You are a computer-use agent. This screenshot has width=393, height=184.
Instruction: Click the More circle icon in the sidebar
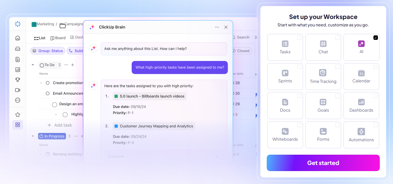point(18,100)
